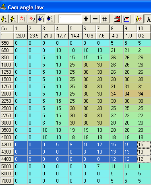The image size is (151, 185).
Task: Select the 1000 row header
Action: tap(7, 65)
